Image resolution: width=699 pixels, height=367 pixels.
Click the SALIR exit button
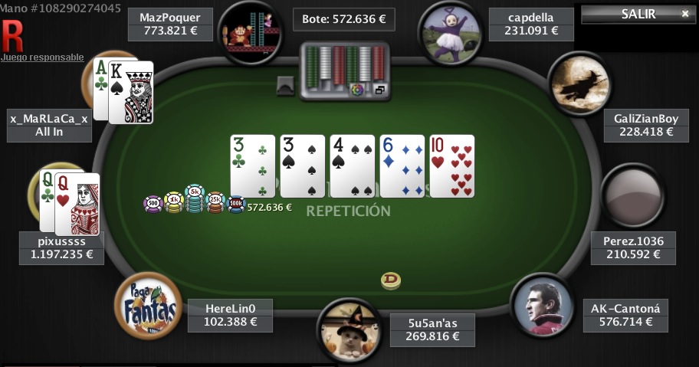638,15
